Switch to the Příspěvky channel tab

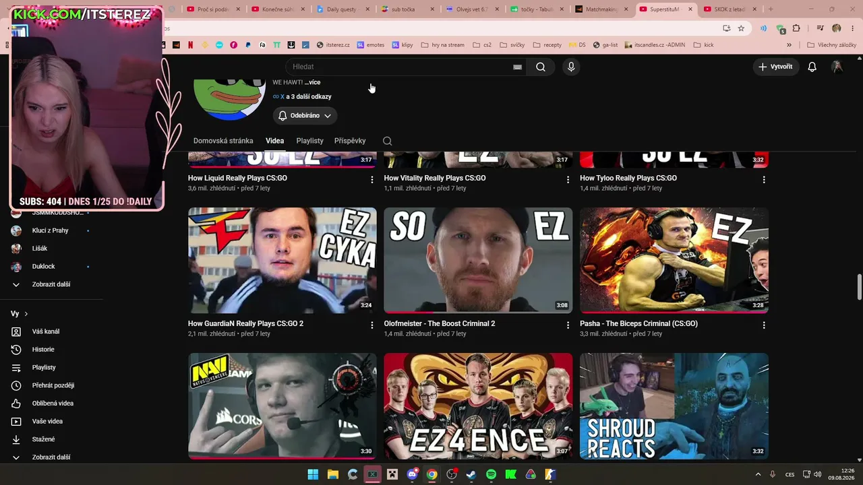coord(350,141)
